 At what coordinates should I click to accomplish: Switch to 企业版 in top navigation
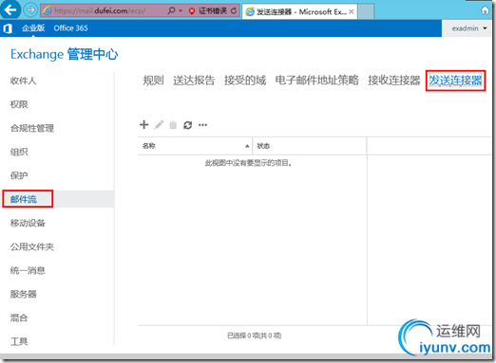pos(33,28)
